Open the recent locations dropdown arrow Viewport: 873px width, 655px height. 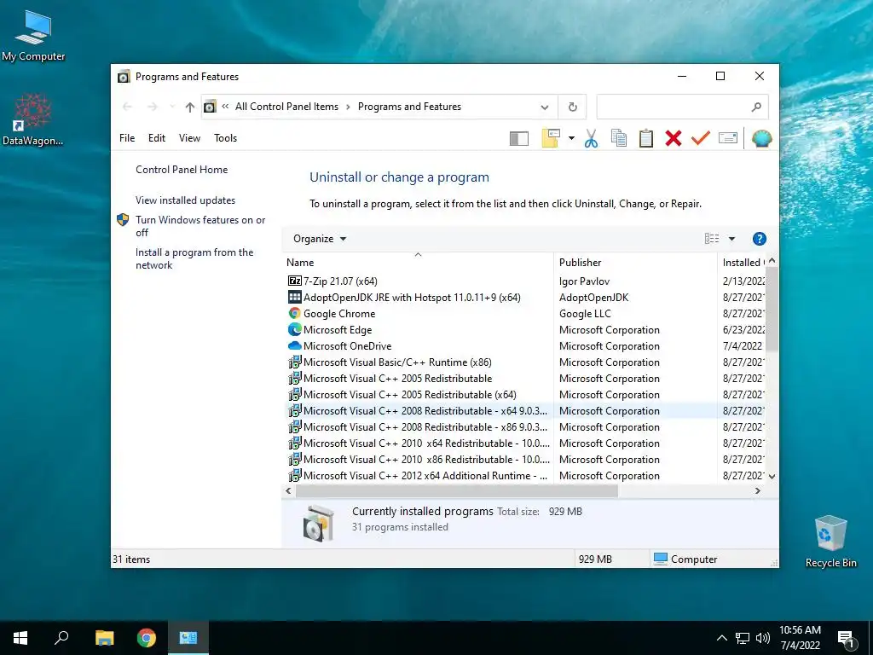point(171,107)
